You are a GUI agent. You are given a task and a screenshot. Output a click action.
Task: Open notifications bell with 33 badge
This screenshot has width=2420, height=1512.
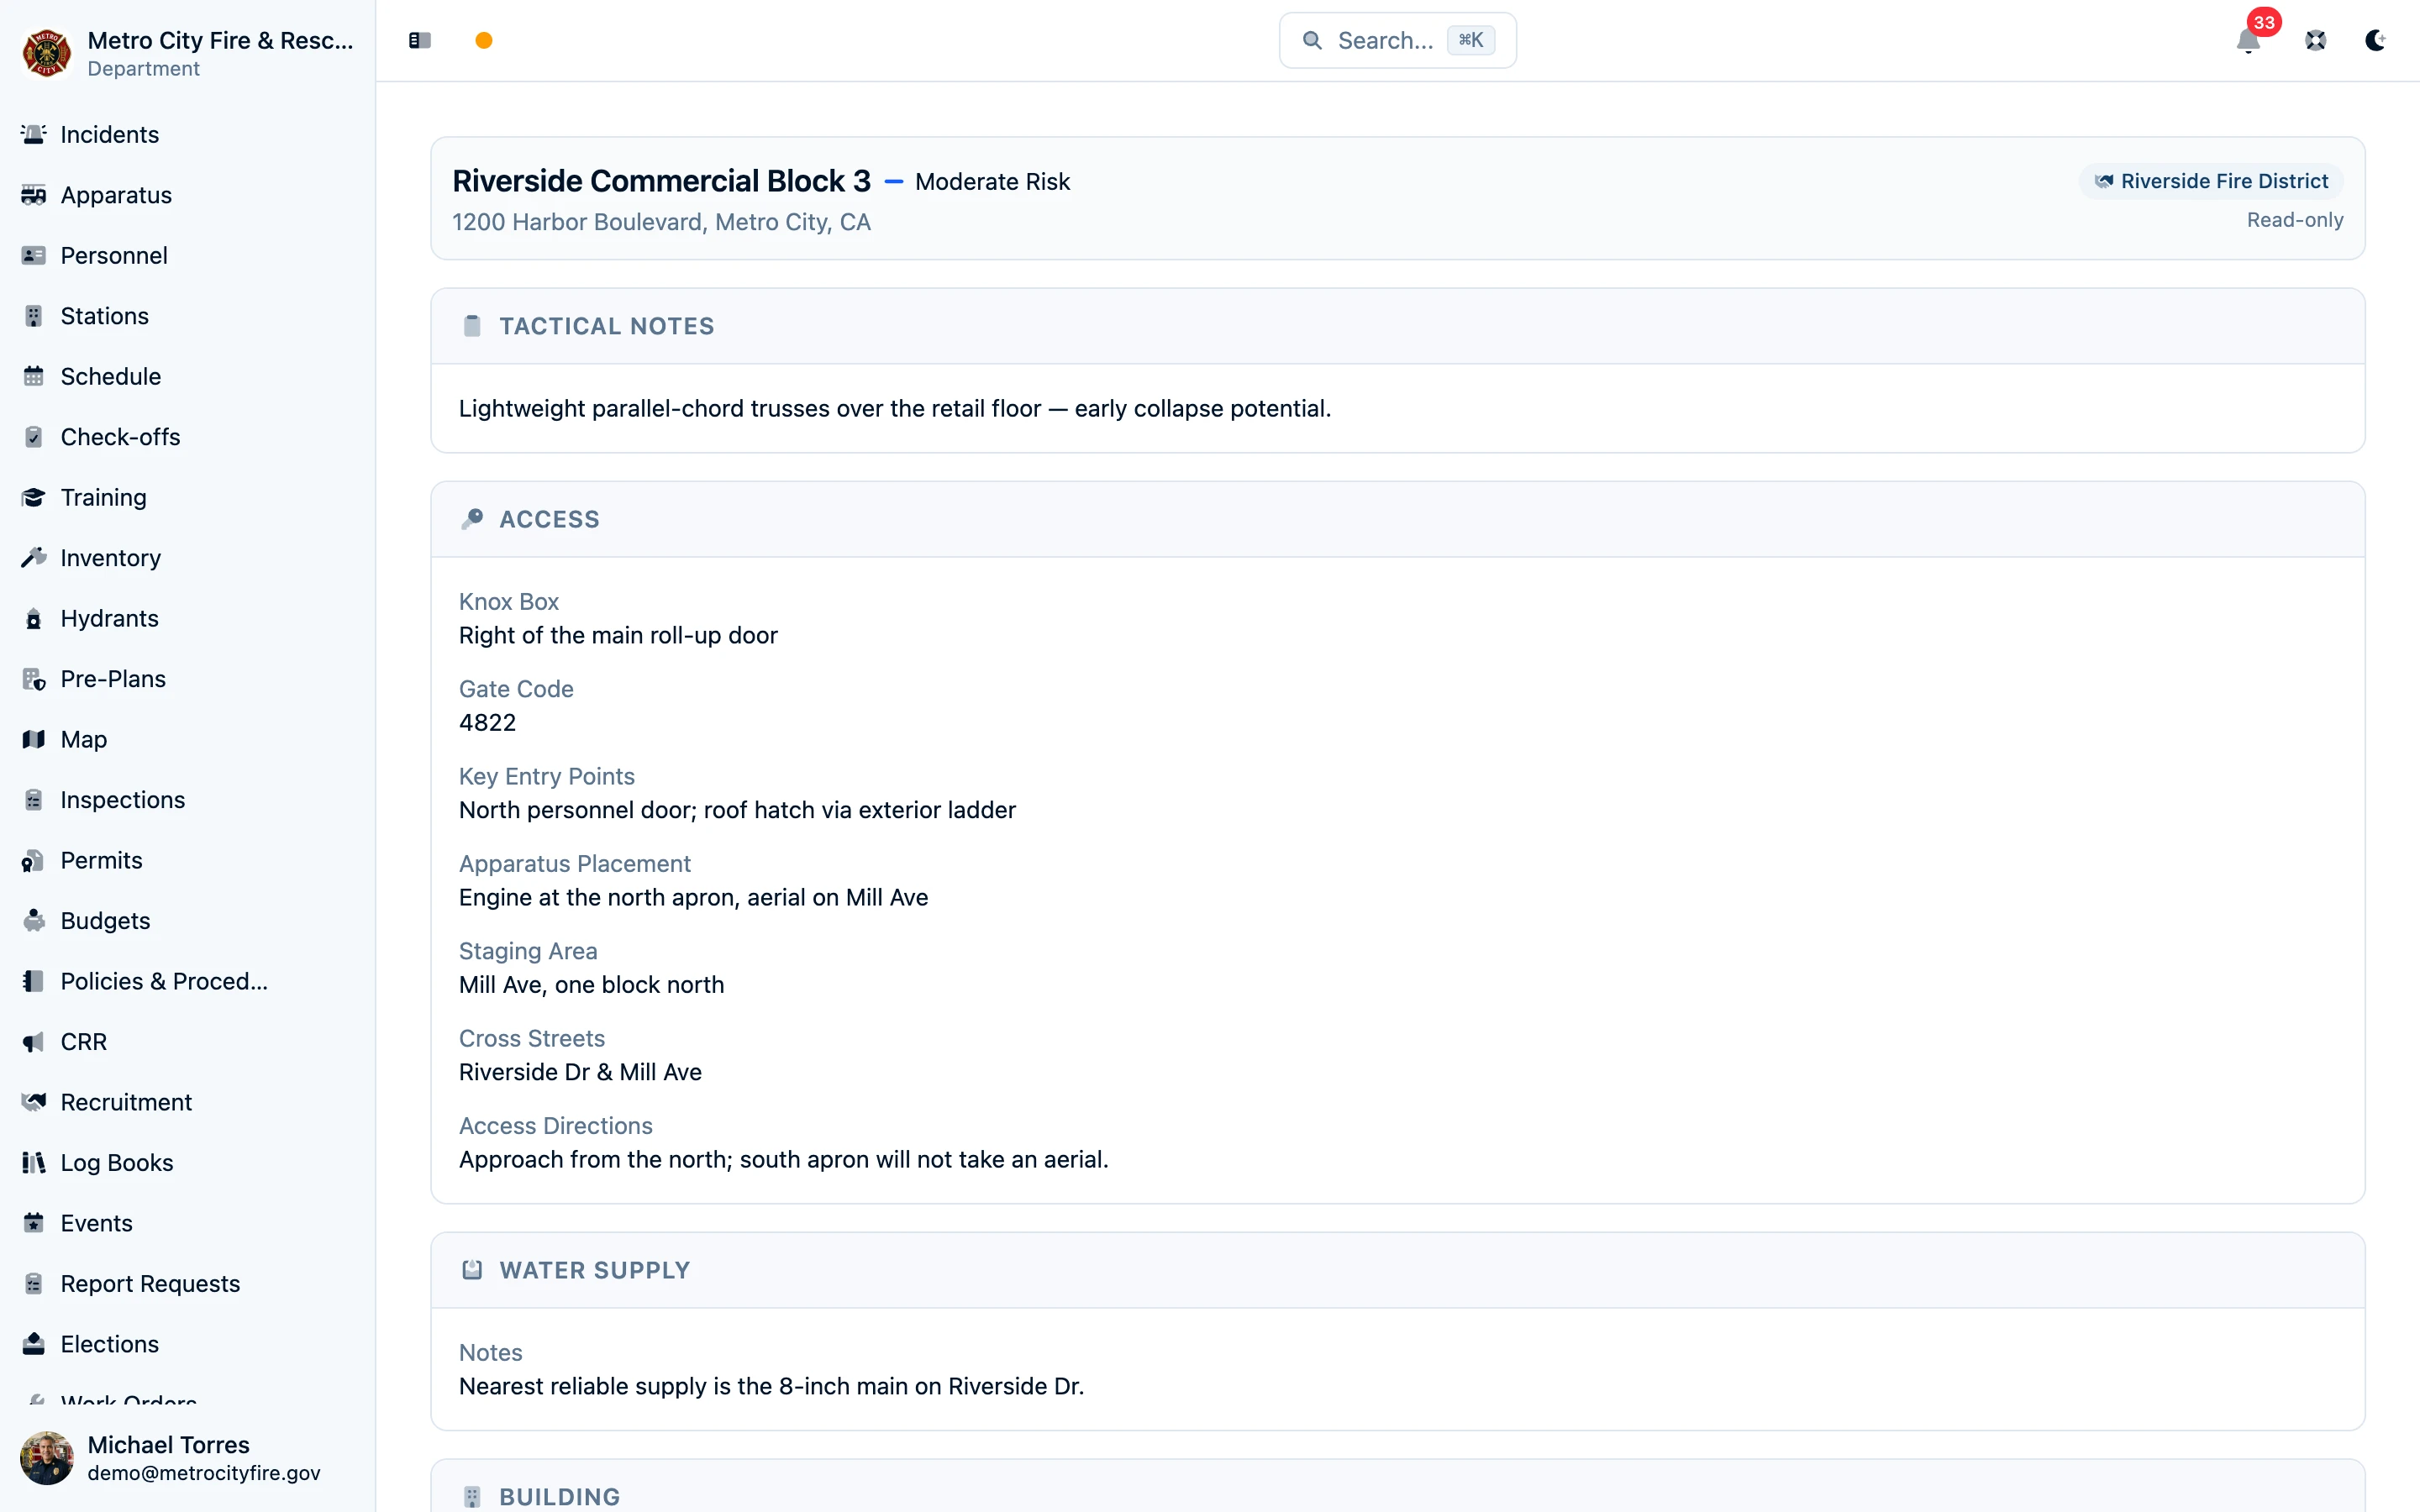(2249, 40)
